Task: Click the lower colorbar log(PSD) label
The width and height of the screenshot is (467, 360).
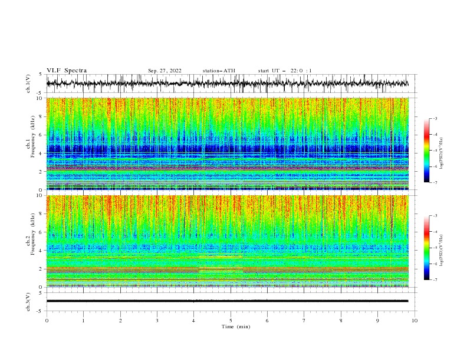Action: (x=441, y=251)
